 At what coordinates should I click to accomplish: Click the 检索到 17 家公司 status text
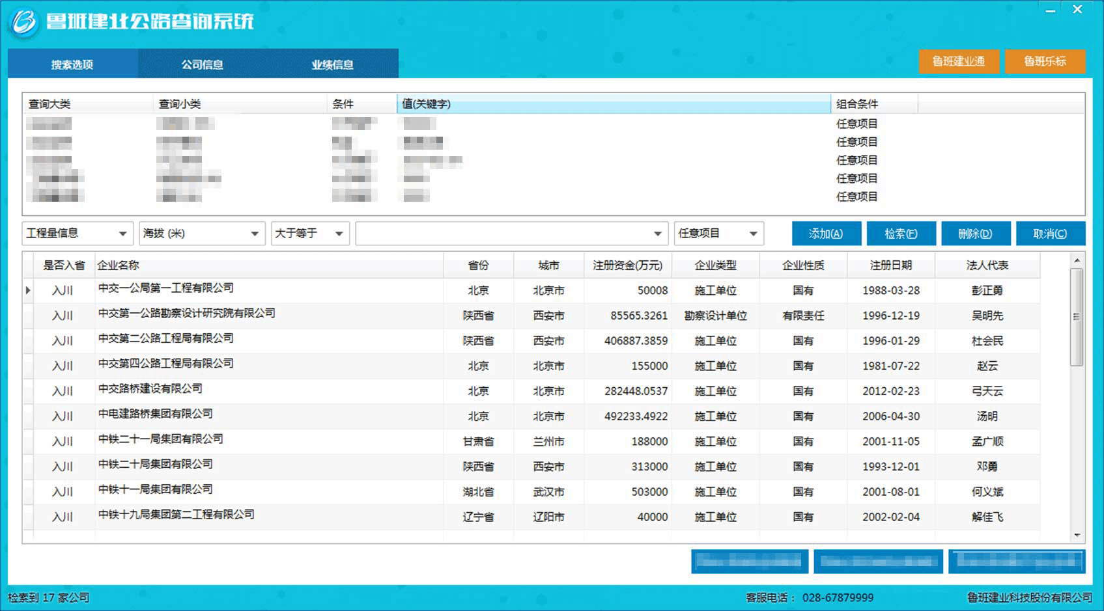coord(48,597)
